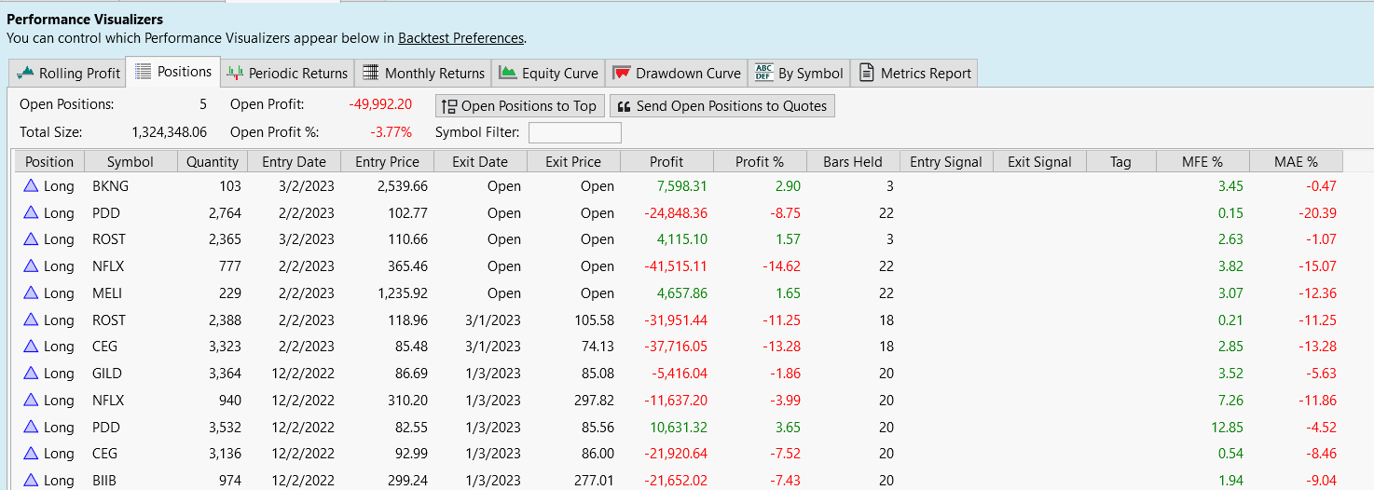The width and height of the screenshot is (1374, 490).
Task: Sort by the Profit % column header
Action: coord(759,161)
